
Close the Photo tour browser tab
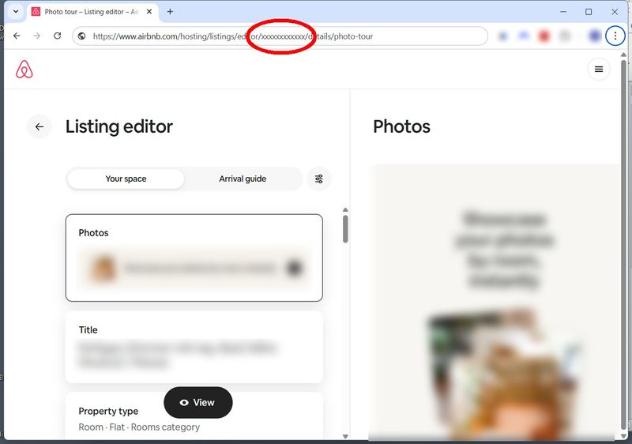pyautogui.click(x=149, y=12)
